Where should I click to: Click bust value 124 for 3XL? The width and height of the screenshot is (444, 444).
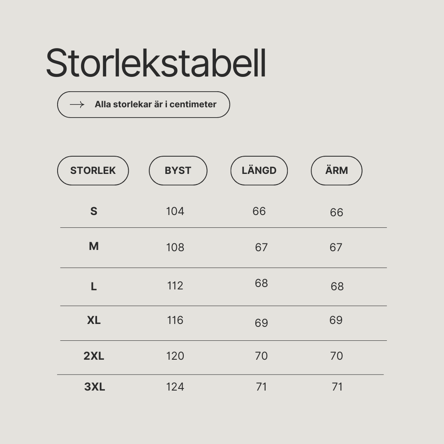[175, 387]
